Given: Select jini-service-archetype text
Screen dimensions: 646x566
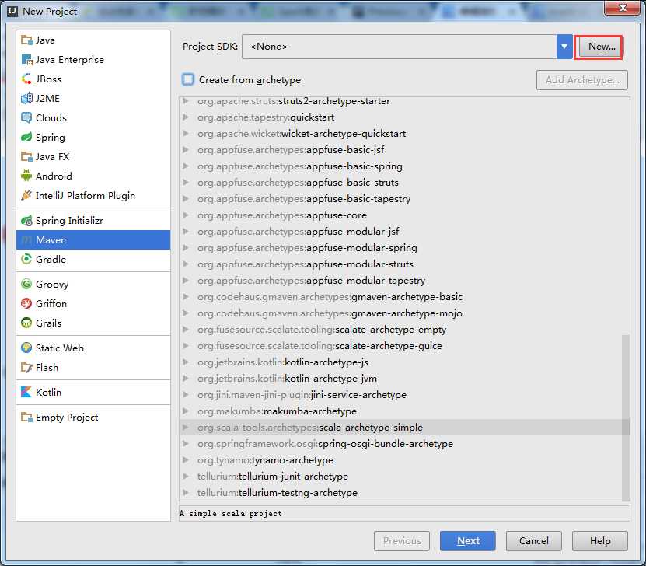Looking at the screenshot, I should coord(358,395).
